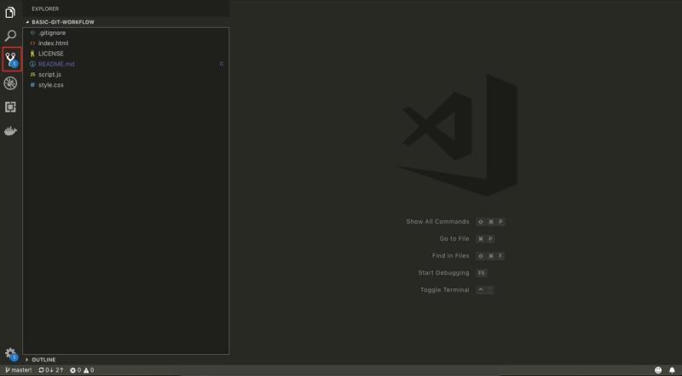The width and height of the screenshot is (682, 376).
Task: Synchronize changes via status bar sync indicator
Action: point(51,370)
